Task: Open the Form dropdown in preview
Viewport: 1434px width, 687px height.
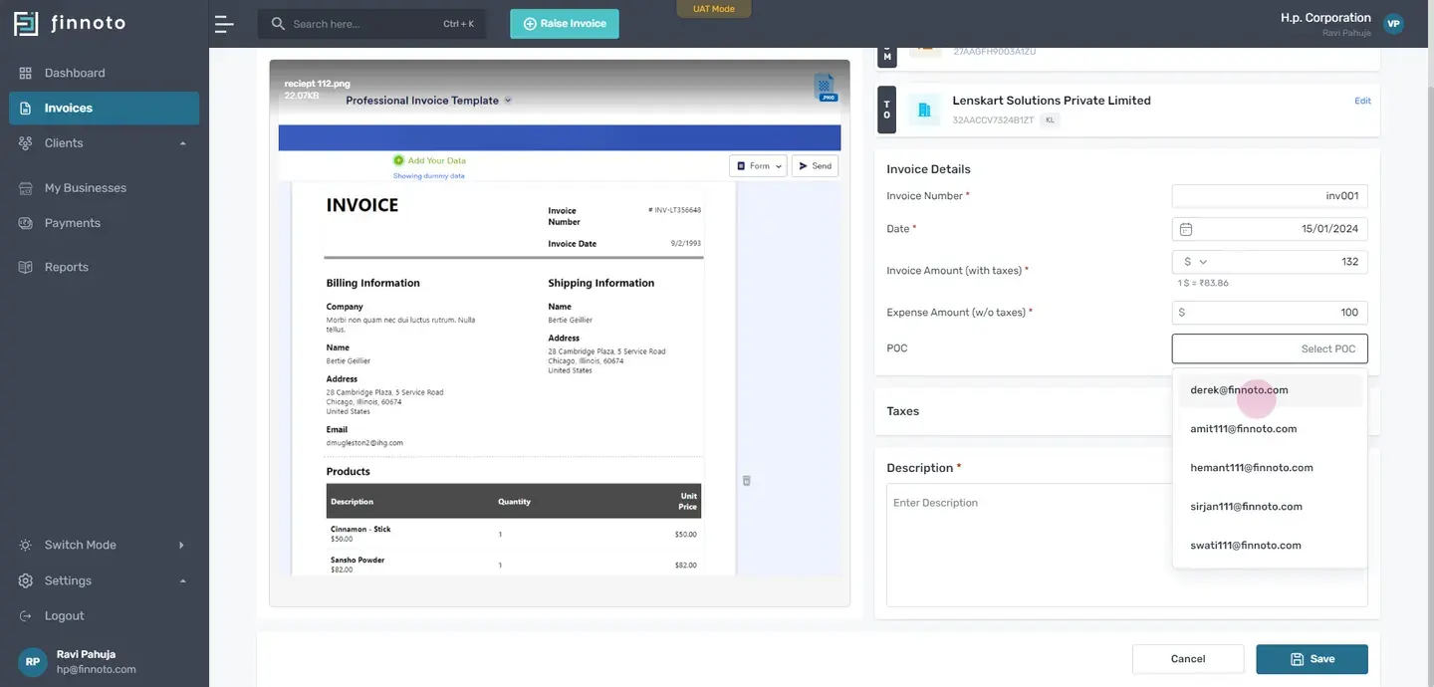Action: (x=758, y=166)
